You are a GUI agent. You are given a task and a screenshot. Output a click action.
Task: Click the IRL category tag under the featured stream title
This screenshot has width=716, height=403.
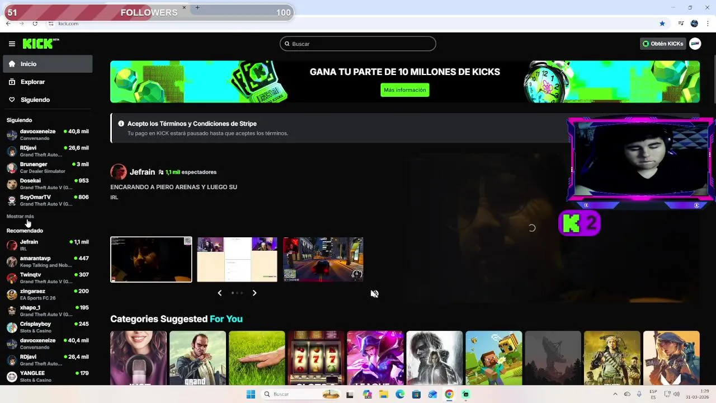(114, 197)
